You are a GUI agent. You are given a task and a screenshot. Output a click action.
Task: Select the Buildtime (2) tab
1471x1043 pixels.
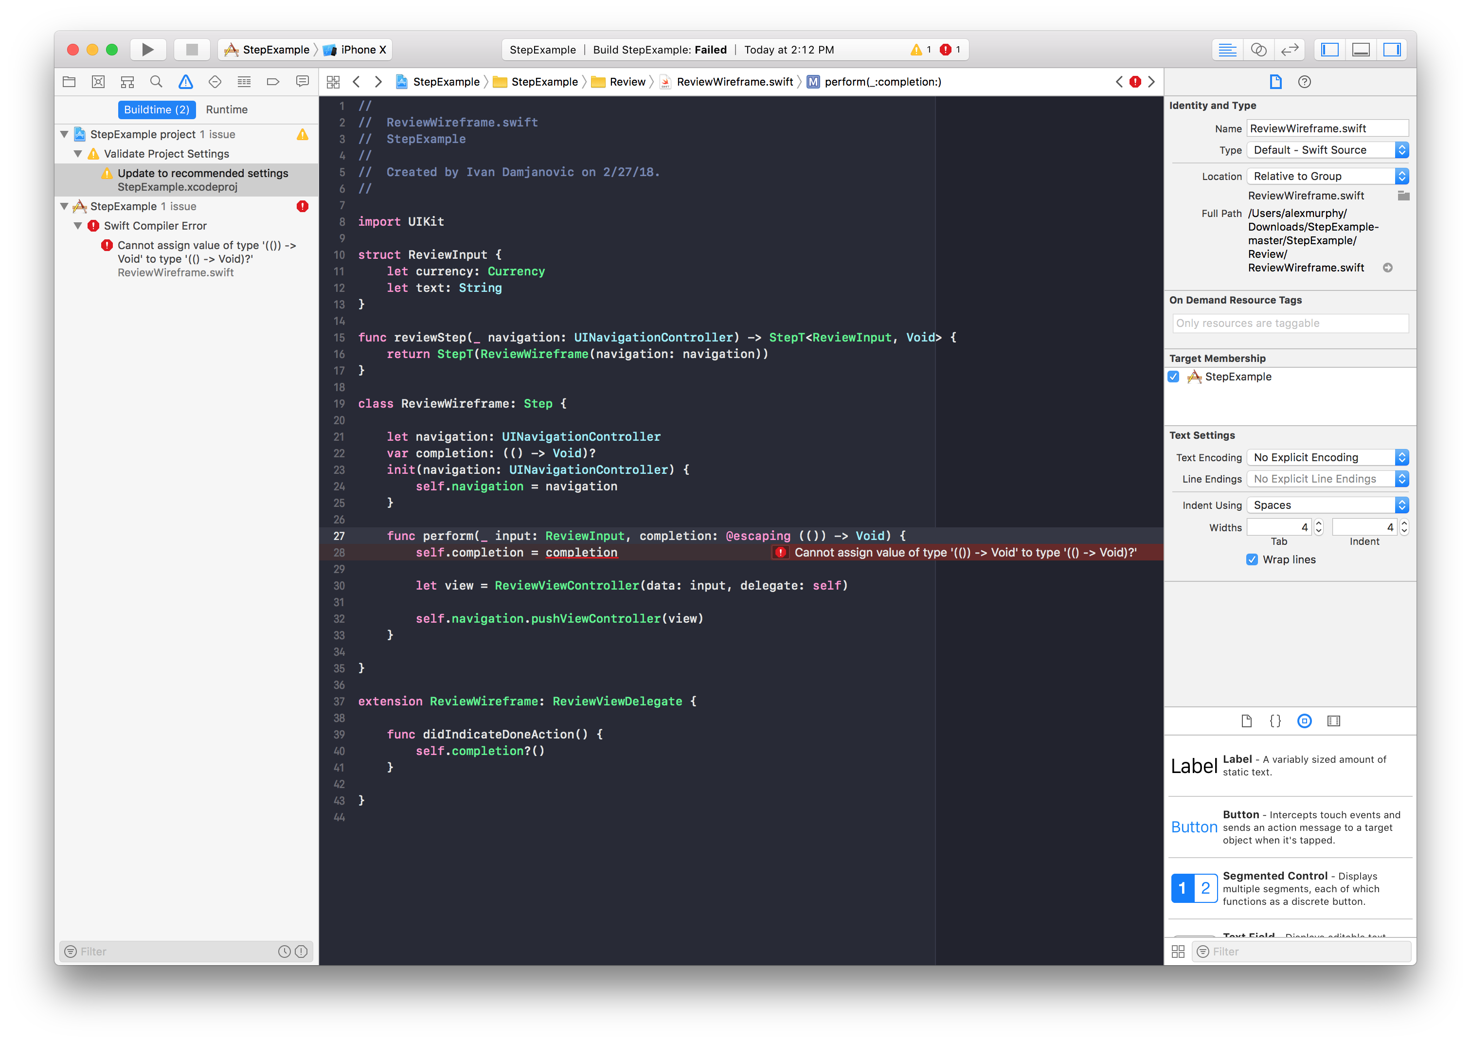(x=157, y=110)
